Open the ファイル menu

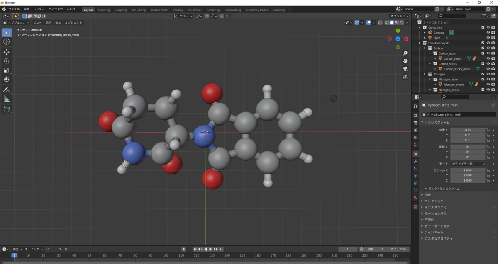[x=14, y=9]
